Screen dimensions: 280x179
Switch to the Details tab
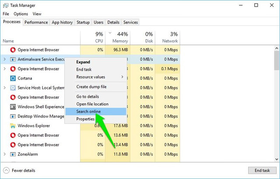coord(113,22)
